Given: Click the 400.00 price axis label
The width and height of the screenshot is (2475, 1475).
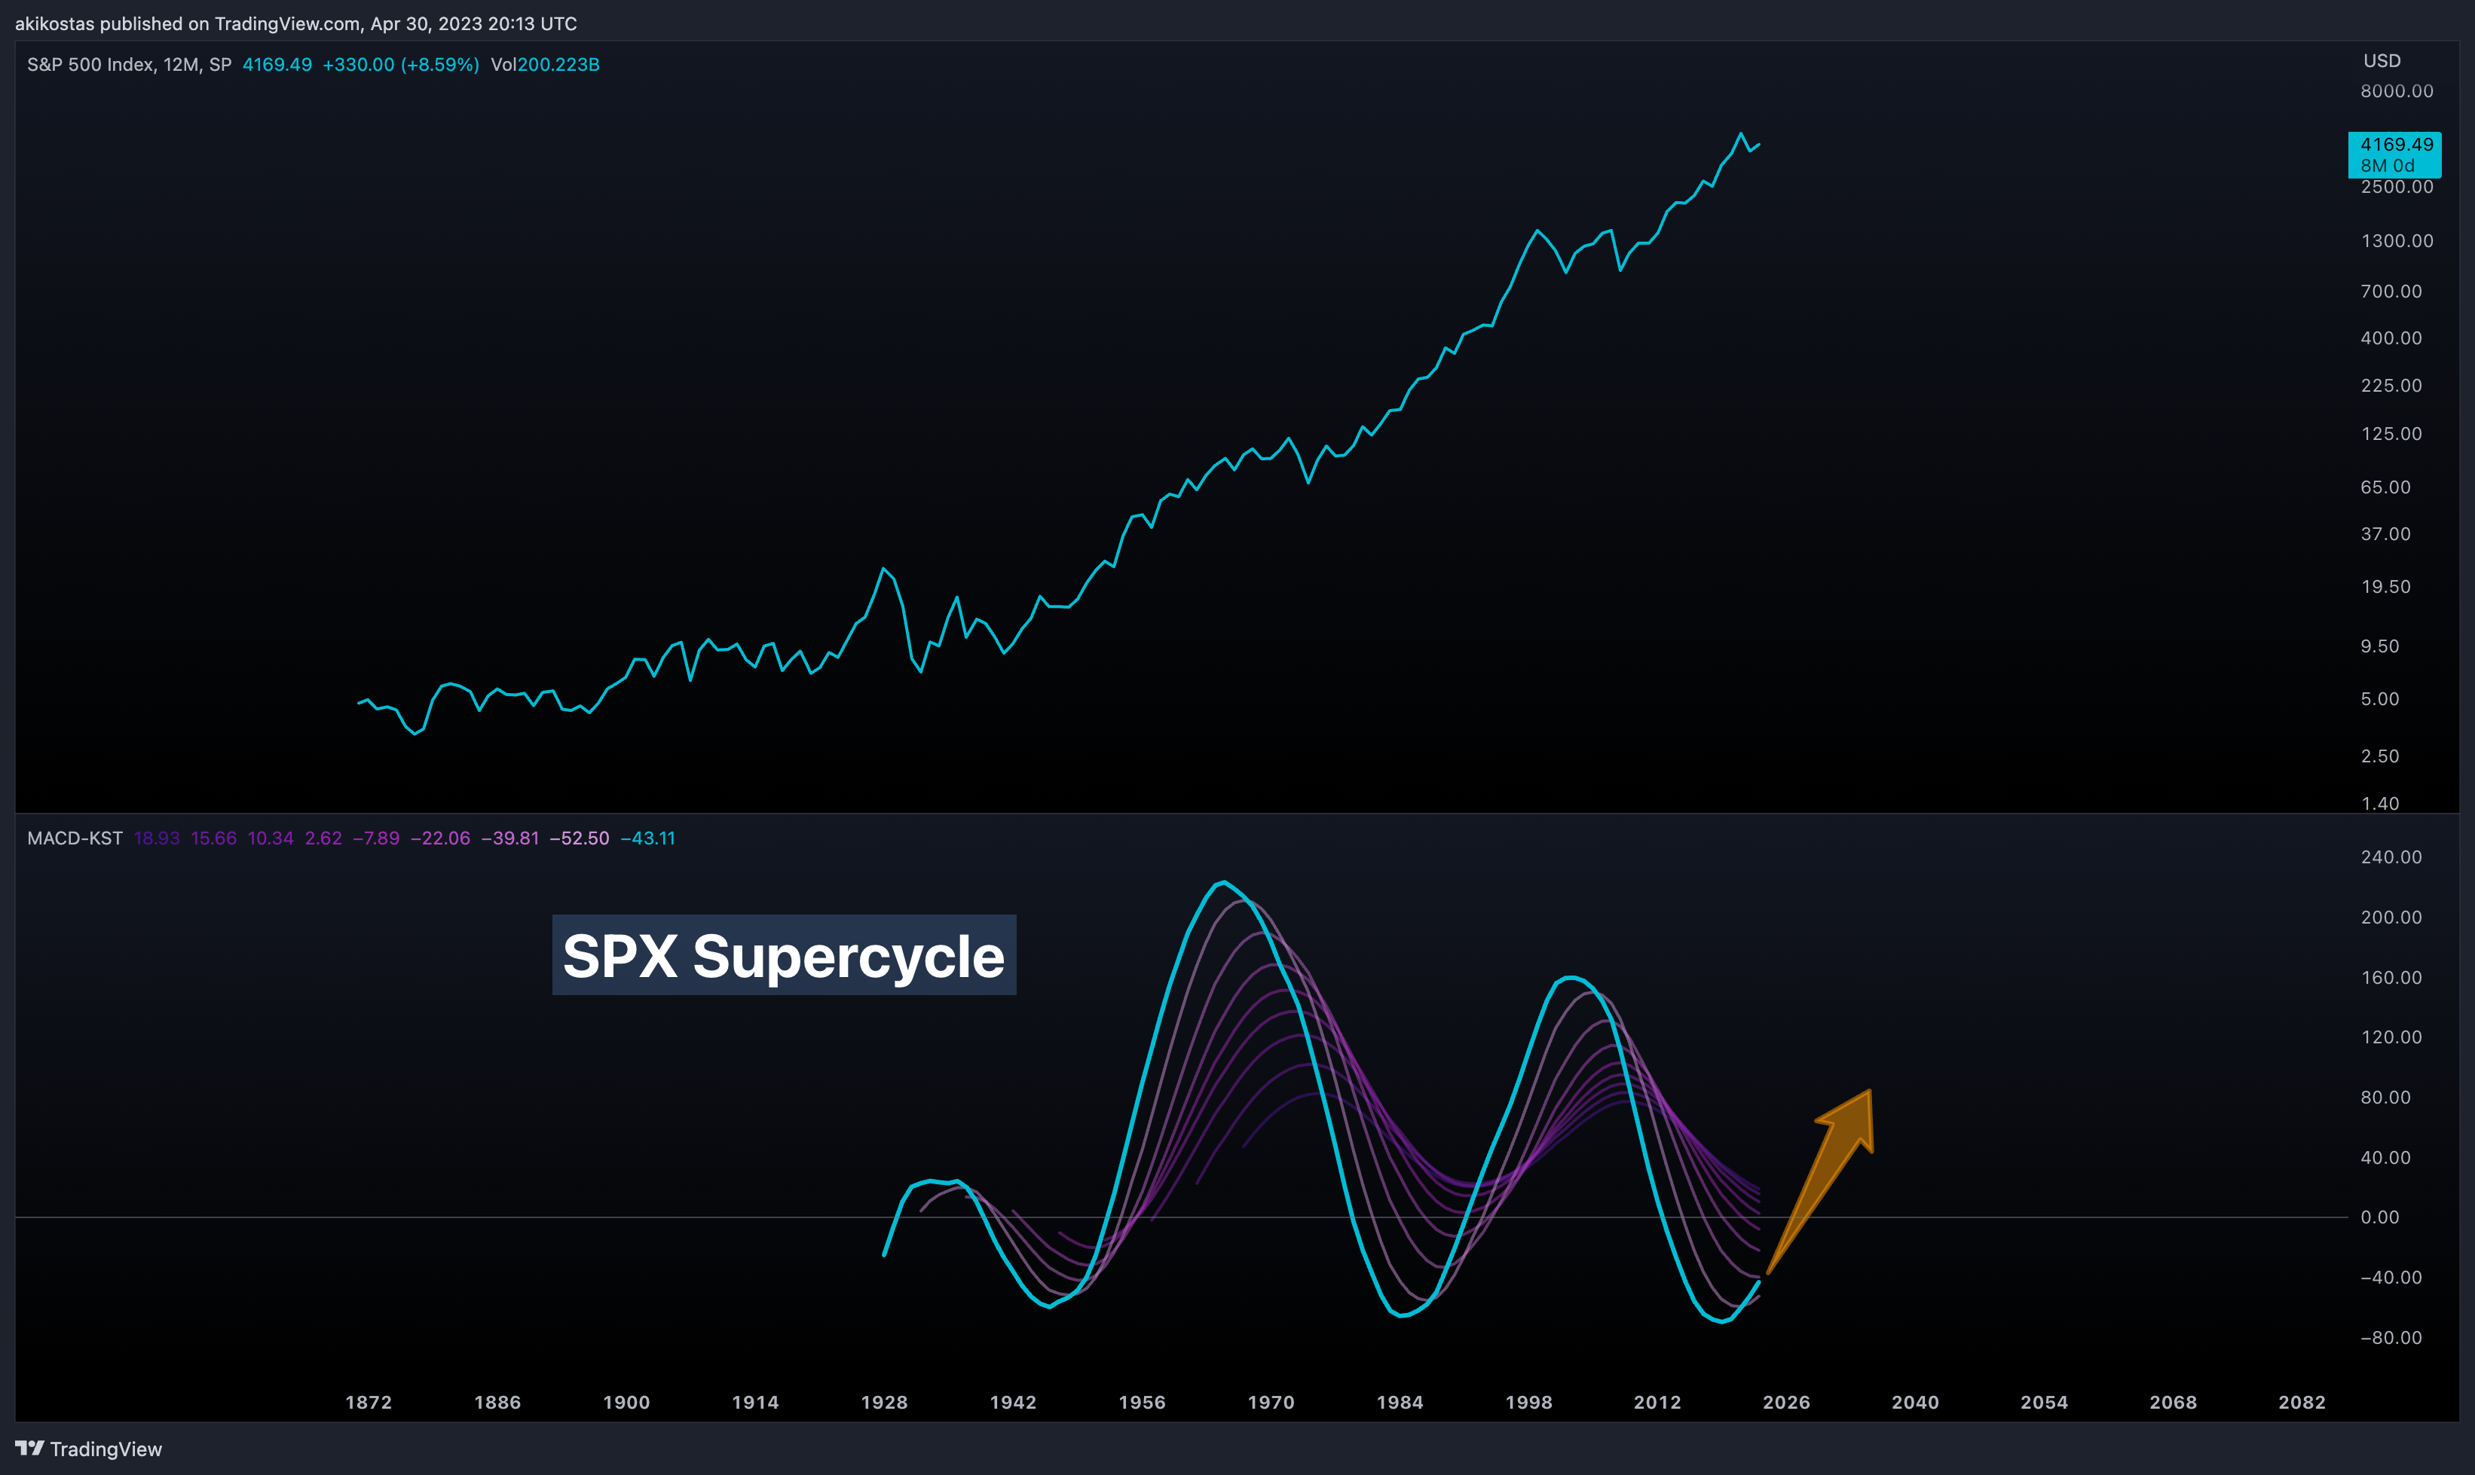Looking at the screenshot, I should tap(2391, 338).
